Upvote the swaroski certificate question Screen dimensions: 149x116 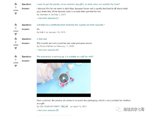(x=16, y=24)
